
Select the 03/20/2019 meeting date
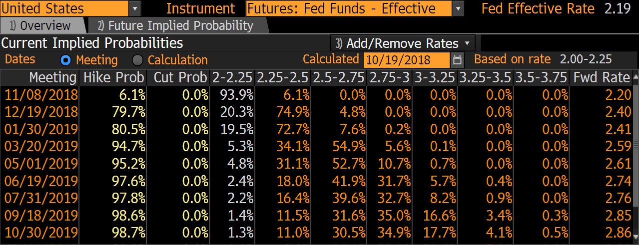click(41, 146)
